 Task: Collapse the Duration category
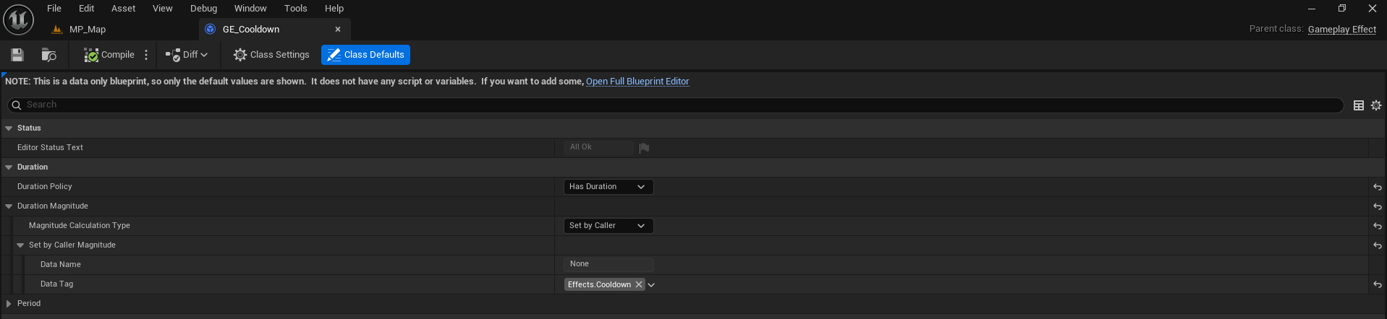[9, 167]
